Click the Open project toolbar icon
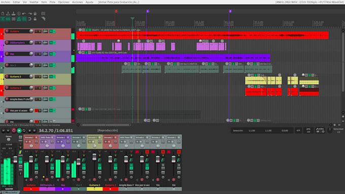 8,14
